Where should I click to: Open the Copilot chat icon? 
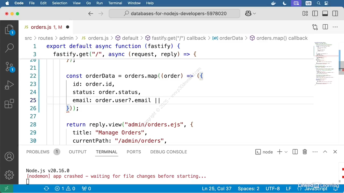point(248,14)
